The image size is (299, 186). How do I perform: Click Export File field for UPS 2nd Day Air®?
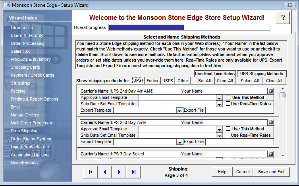[239, 141]
